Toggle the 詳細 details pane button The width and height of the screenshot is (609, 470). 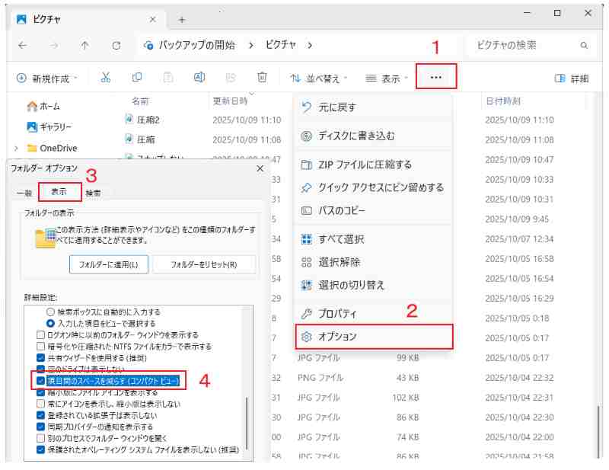pyautogui.click(x=572, y=78)
